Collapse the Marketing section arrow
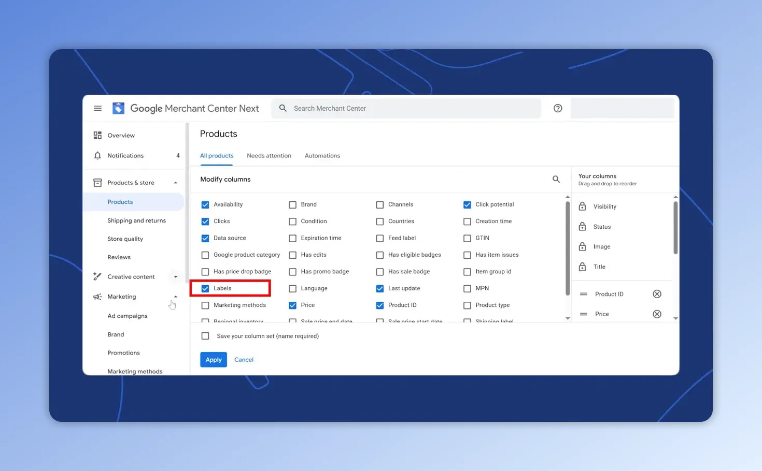This screenshot has height=471, width=762. pyautogui.click(x=176, y=297)
